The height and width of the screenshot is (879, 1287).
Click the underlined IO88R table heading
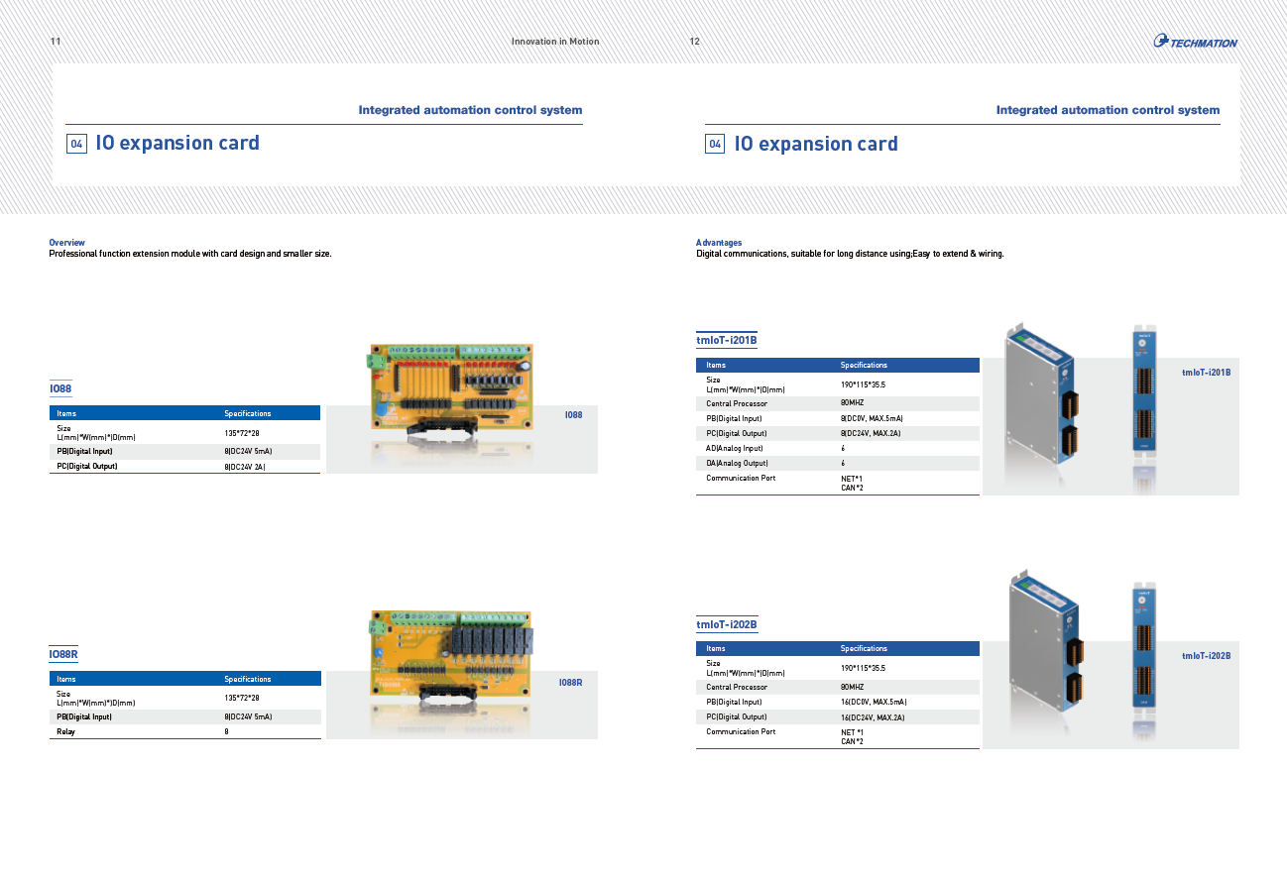[x=63, y=655]
